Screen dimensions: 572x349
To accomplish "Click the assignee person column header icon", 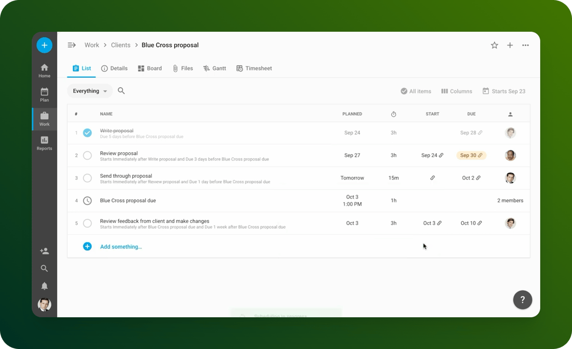I will tap(510, 114).
